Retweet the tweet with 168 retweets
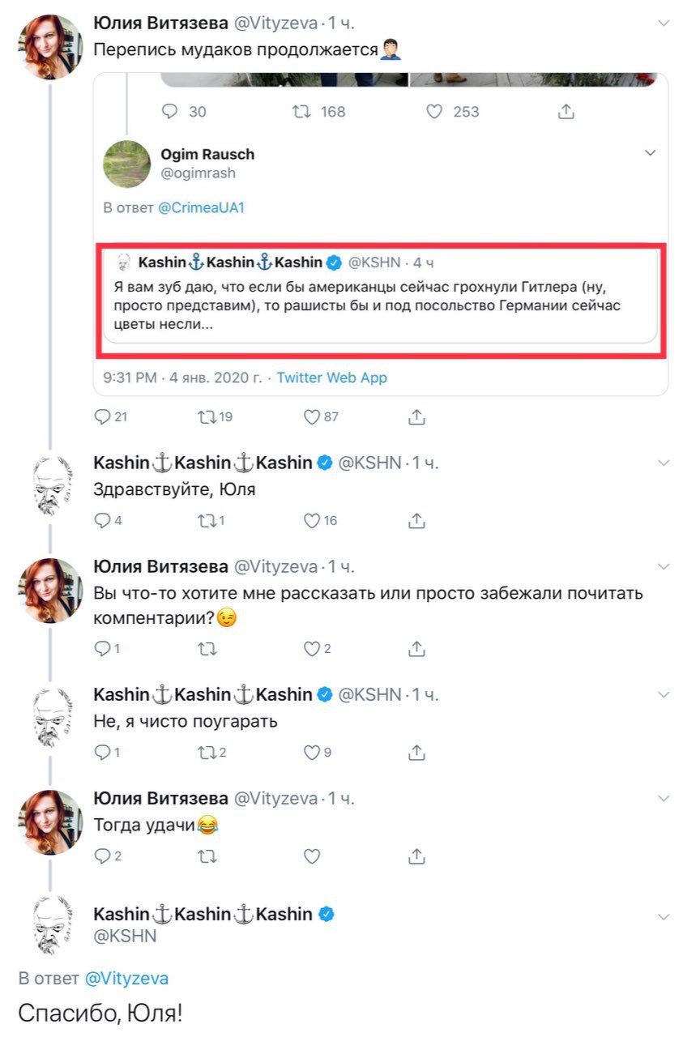This screenshot has width=683, height=1037. pyautogui.click(x=301, y=112)
